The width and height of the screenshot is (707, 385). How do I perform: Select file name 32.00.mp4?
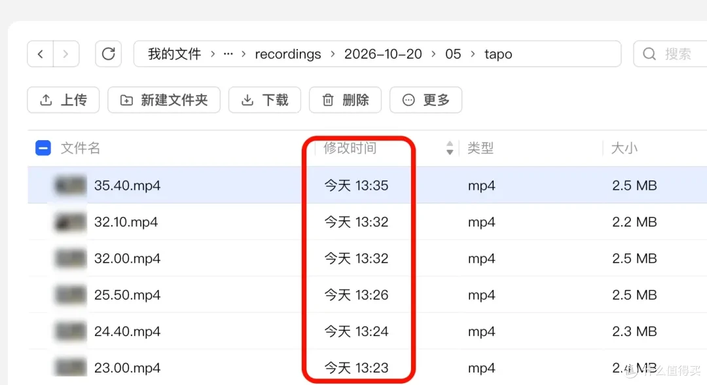127,259
